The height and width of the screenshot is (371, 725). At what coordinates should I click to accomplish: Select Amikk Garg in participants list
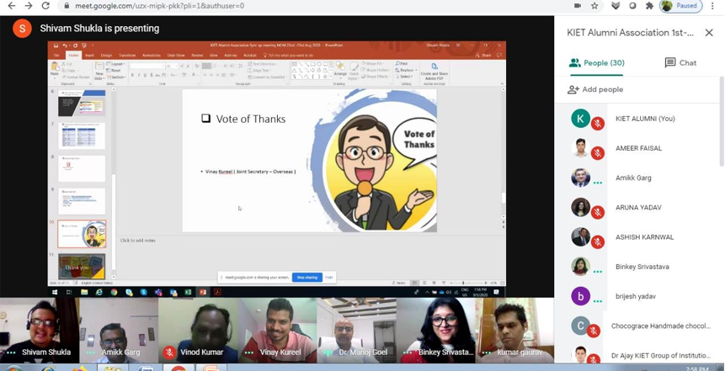point(633,178)
